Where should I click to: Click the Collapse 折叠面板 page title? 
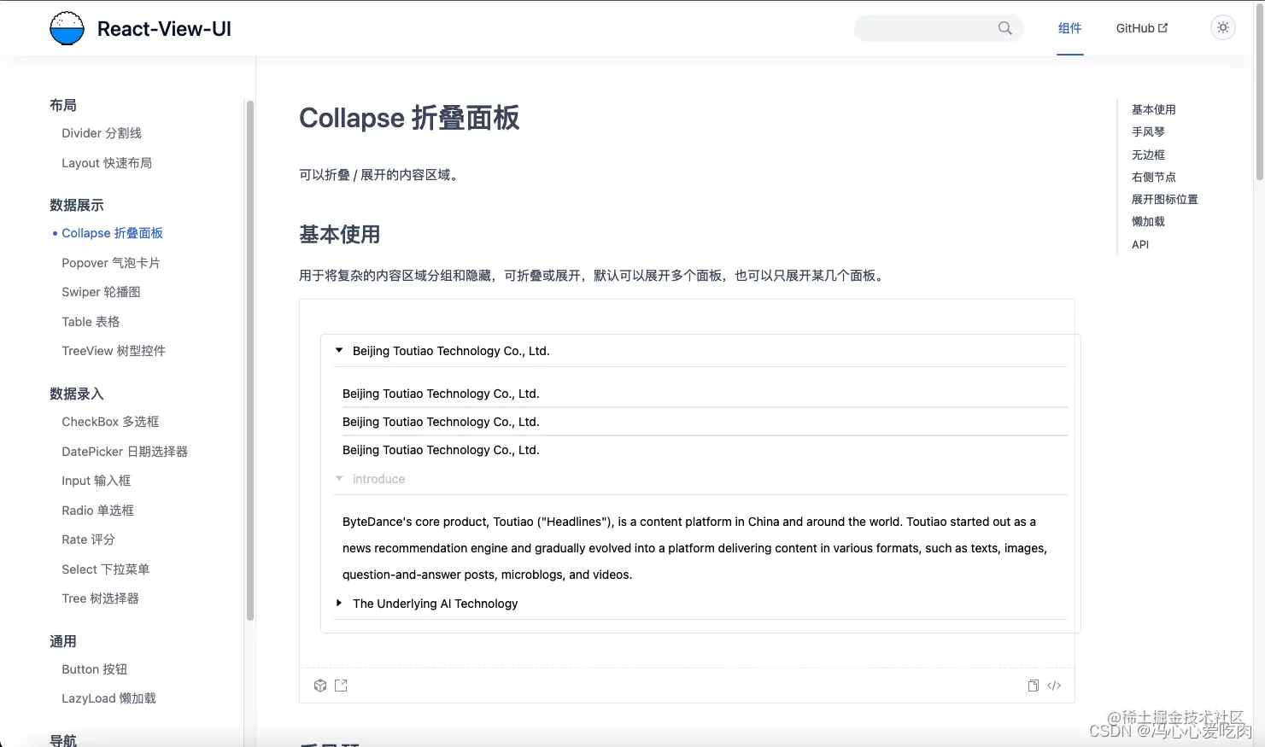coord(409,118)
